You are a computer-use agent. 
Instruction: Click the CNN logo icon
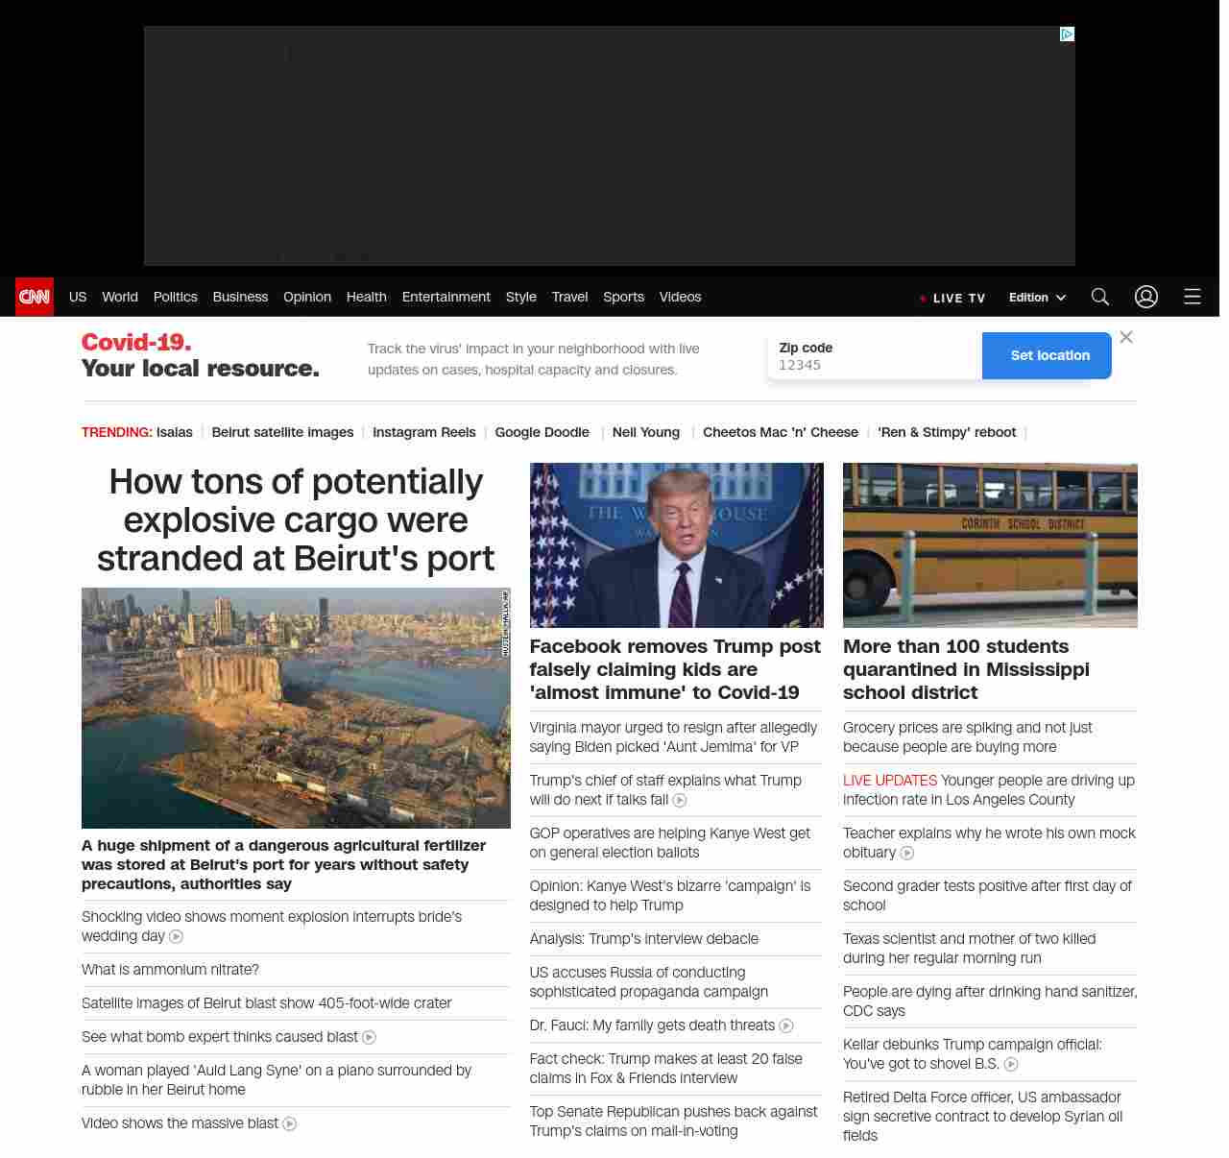[35, 297]
